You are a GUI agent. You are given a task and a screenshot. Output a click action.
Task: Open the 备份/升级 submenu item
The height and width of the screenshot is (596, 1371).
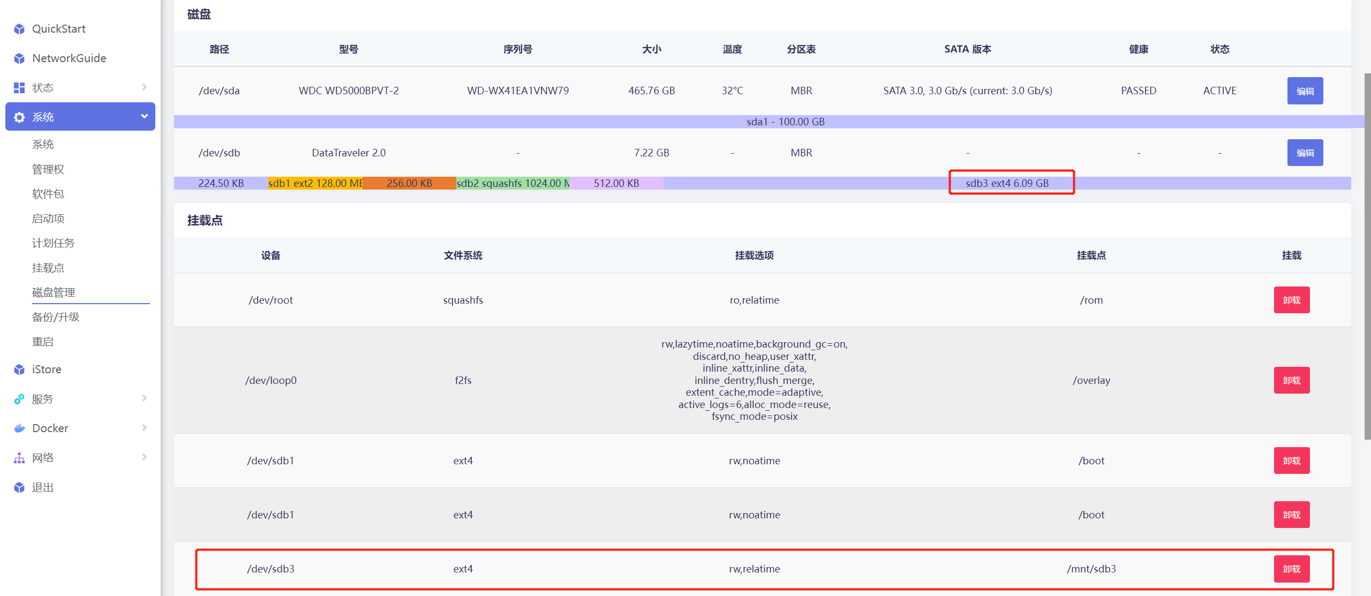tap(56, 317)
